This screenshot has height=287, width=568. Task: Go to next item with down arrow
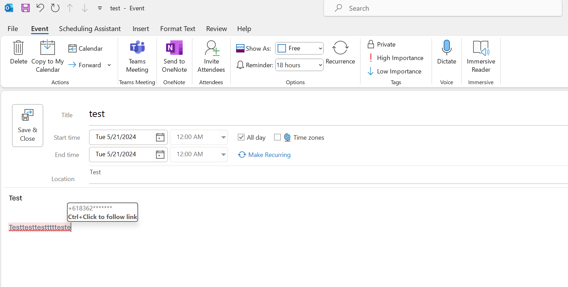(85, 8)
